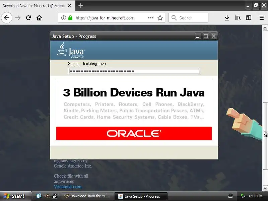The image size is (268, 201).
Task: Click page scrollbar down arrow
Action: point(265,188)
